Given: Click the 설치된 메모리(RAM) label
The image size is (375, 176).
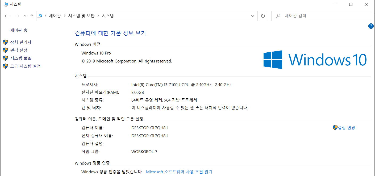Looking at the screenshot, I should pos(100,93).
